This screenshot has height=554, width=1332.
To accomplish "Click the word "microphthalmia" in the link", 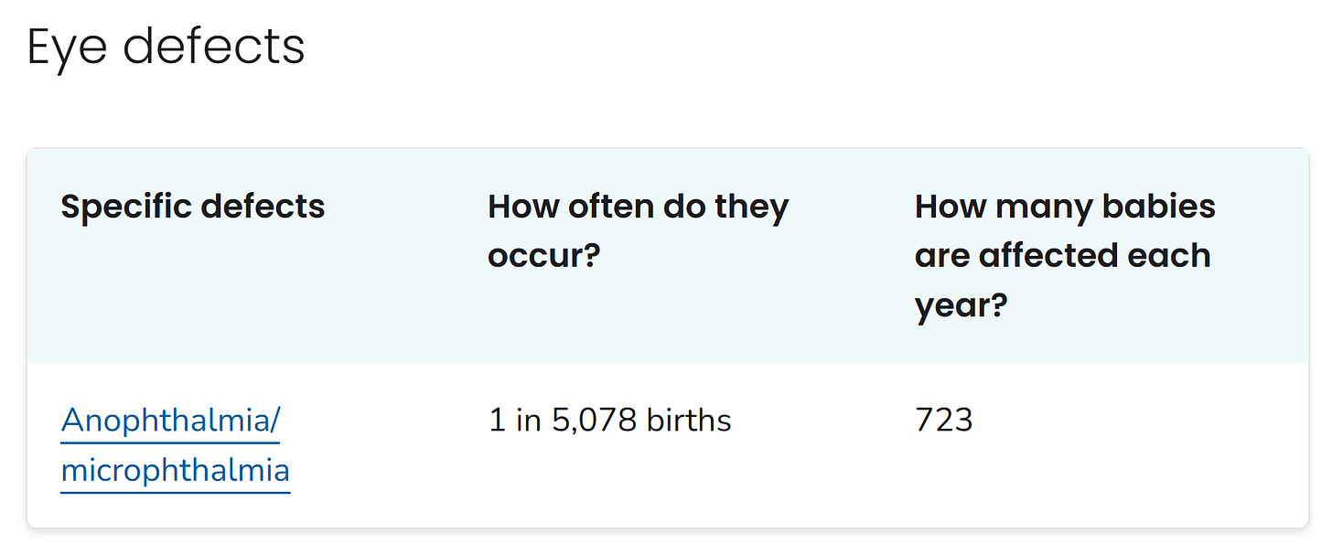I will [x=176, y=472].
